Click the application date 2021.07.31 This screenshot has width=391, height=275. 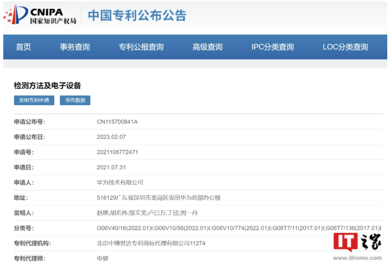tap(111, 167)
